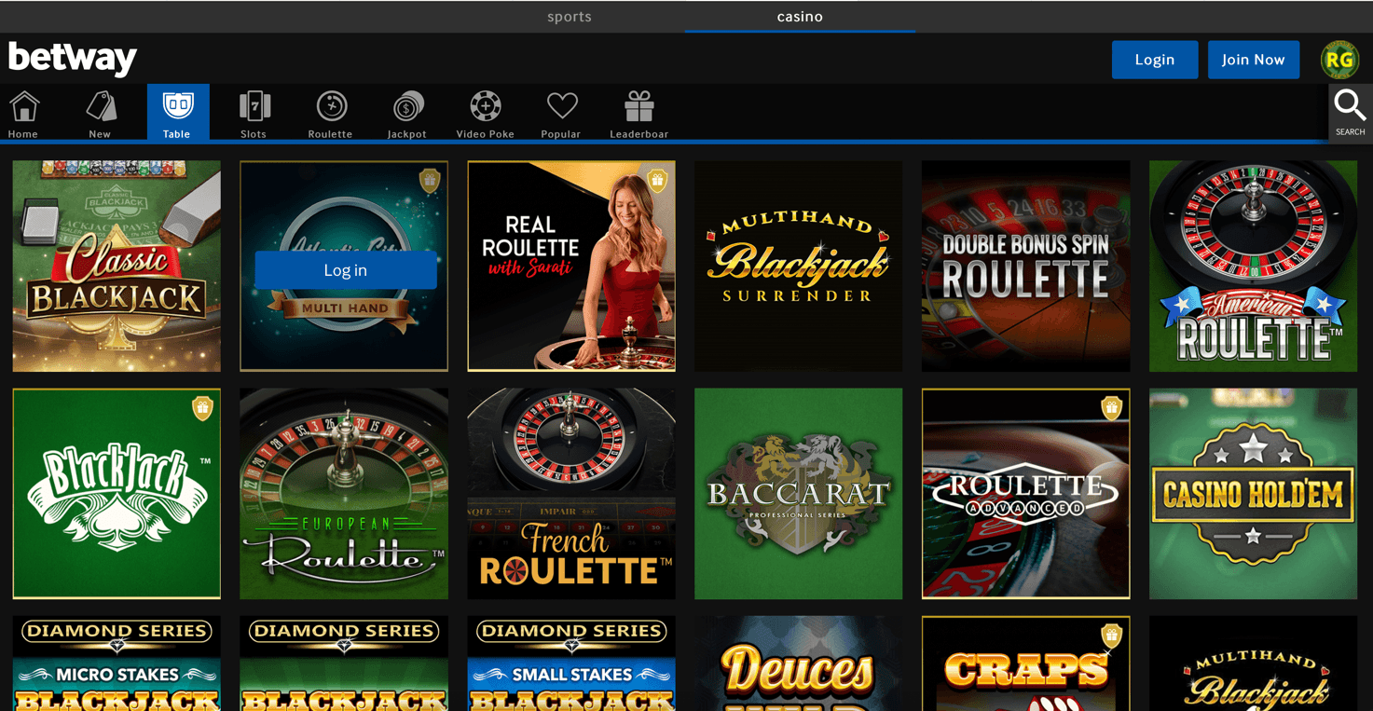Click the betway logo
Screen dimensions: 1373x711
[x=73, y=58]
